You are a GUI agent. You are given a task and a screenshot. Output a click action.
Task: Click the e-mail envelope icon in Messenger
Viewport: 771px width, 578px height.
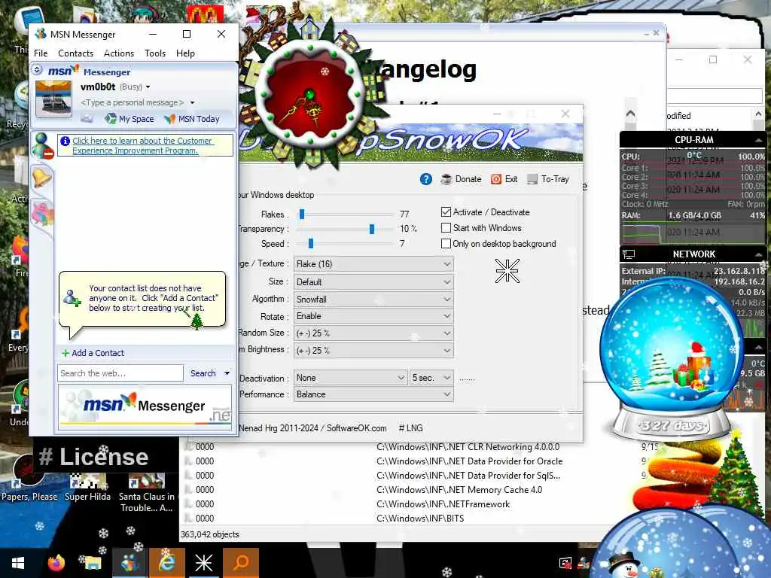point(87,118)
